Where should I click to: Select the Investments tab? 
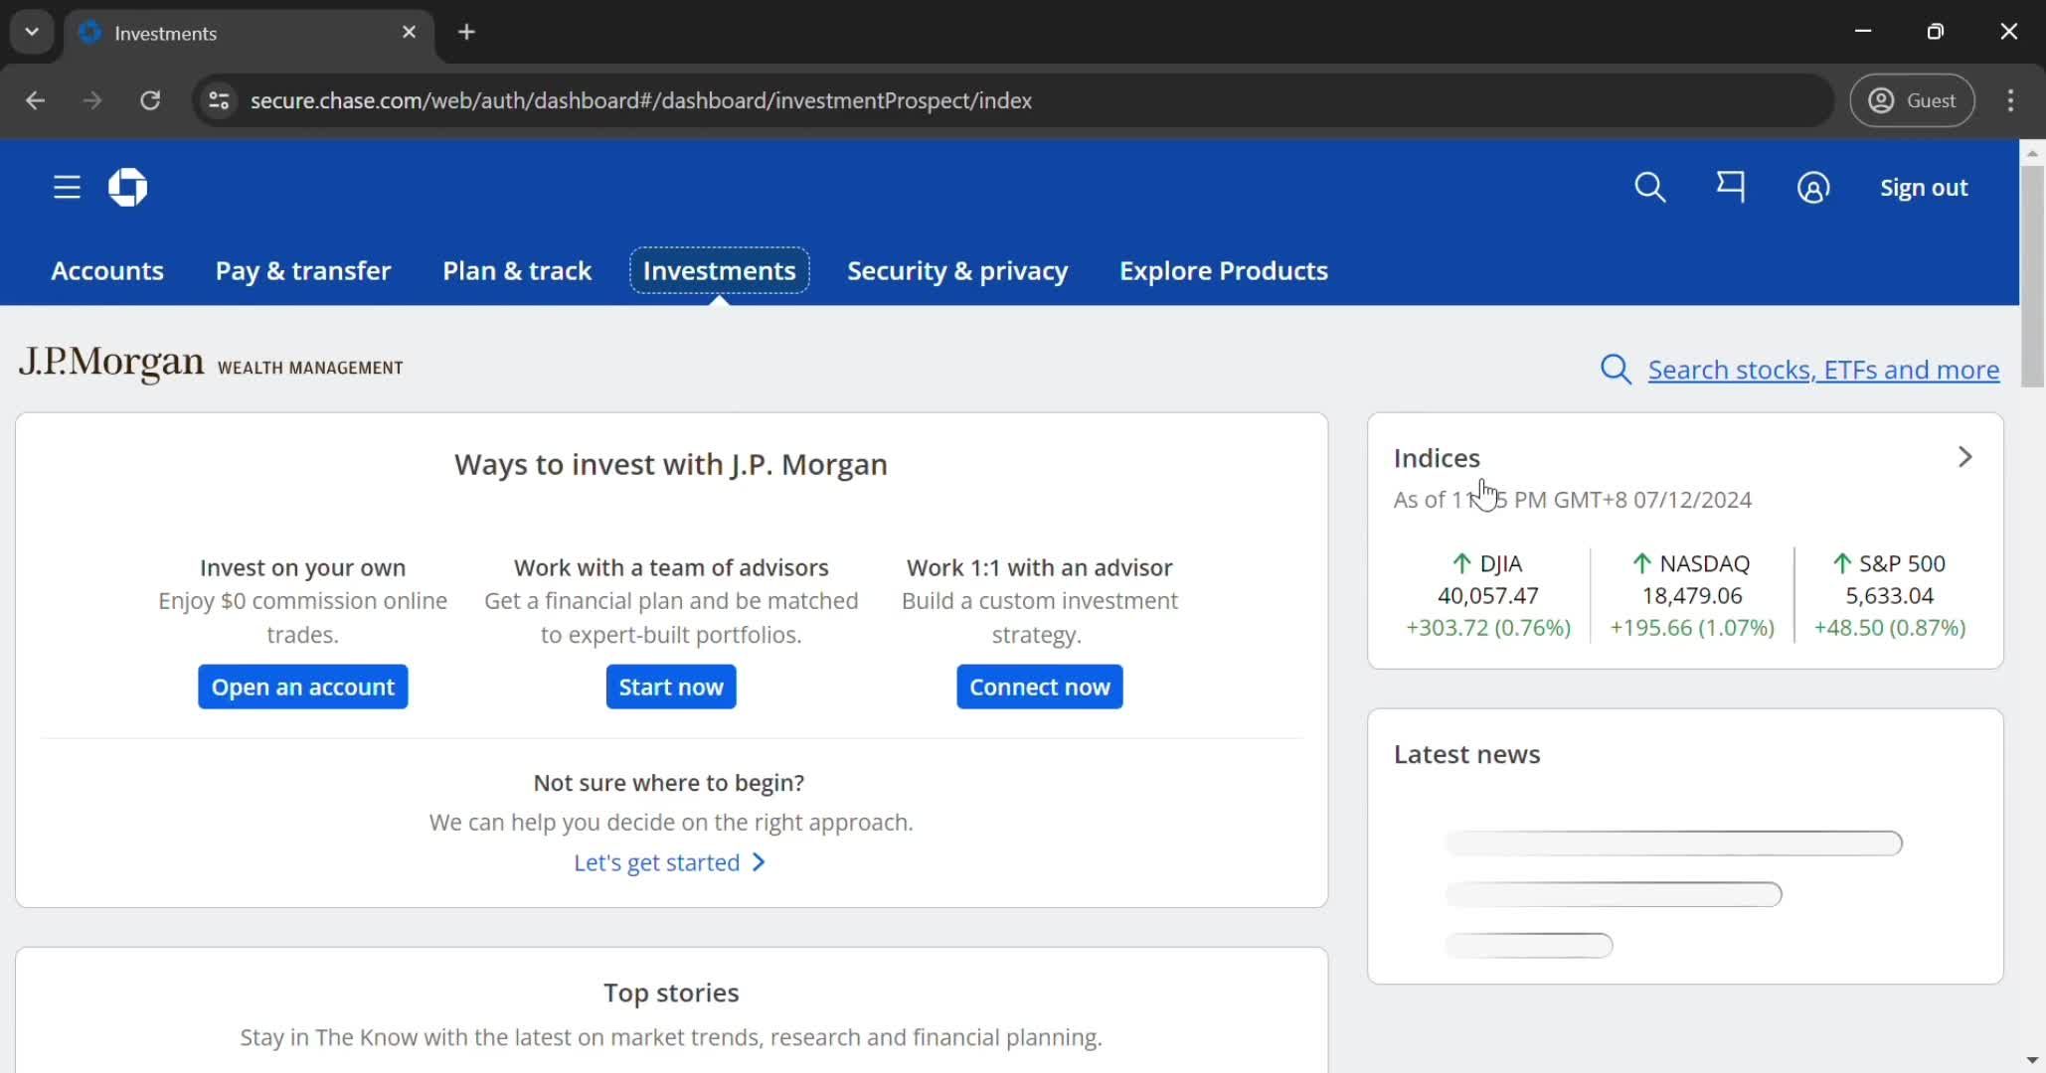719,270
